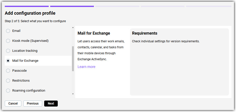The height and width of the screenshot is (112, 236).
Task: Click the Cancel button
Action: (13, 104)
